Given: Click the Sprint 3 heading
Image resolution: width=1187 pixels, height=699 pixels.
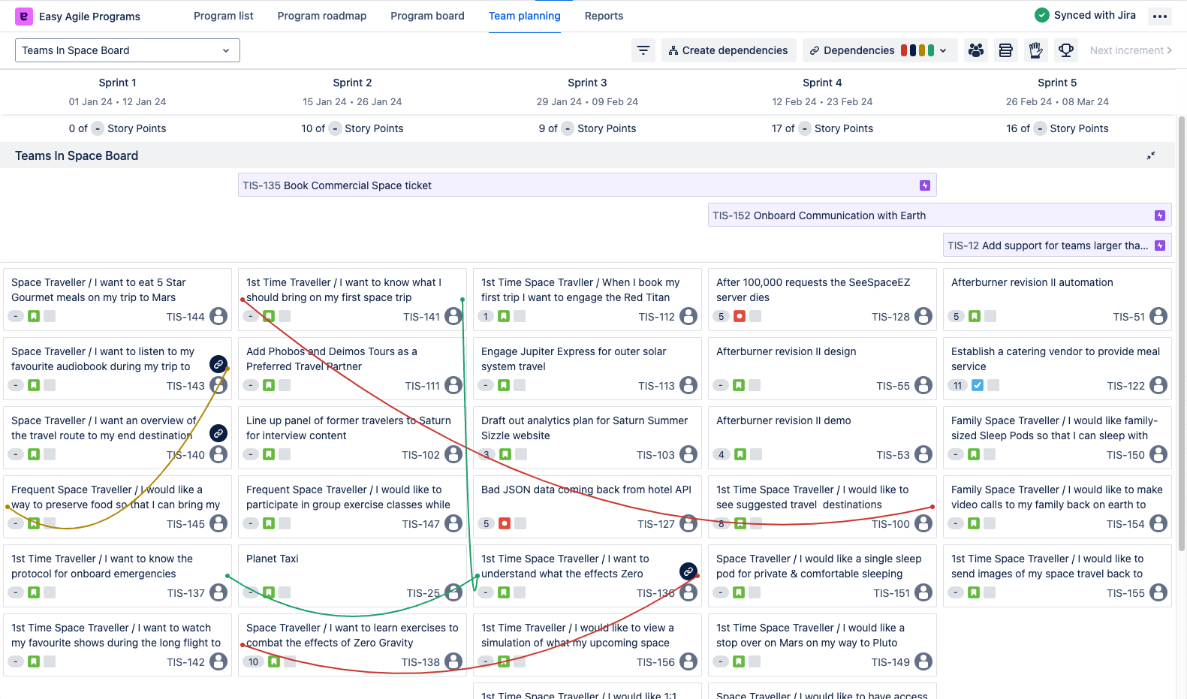Looking at the screenshot, I should coord(587,83).
